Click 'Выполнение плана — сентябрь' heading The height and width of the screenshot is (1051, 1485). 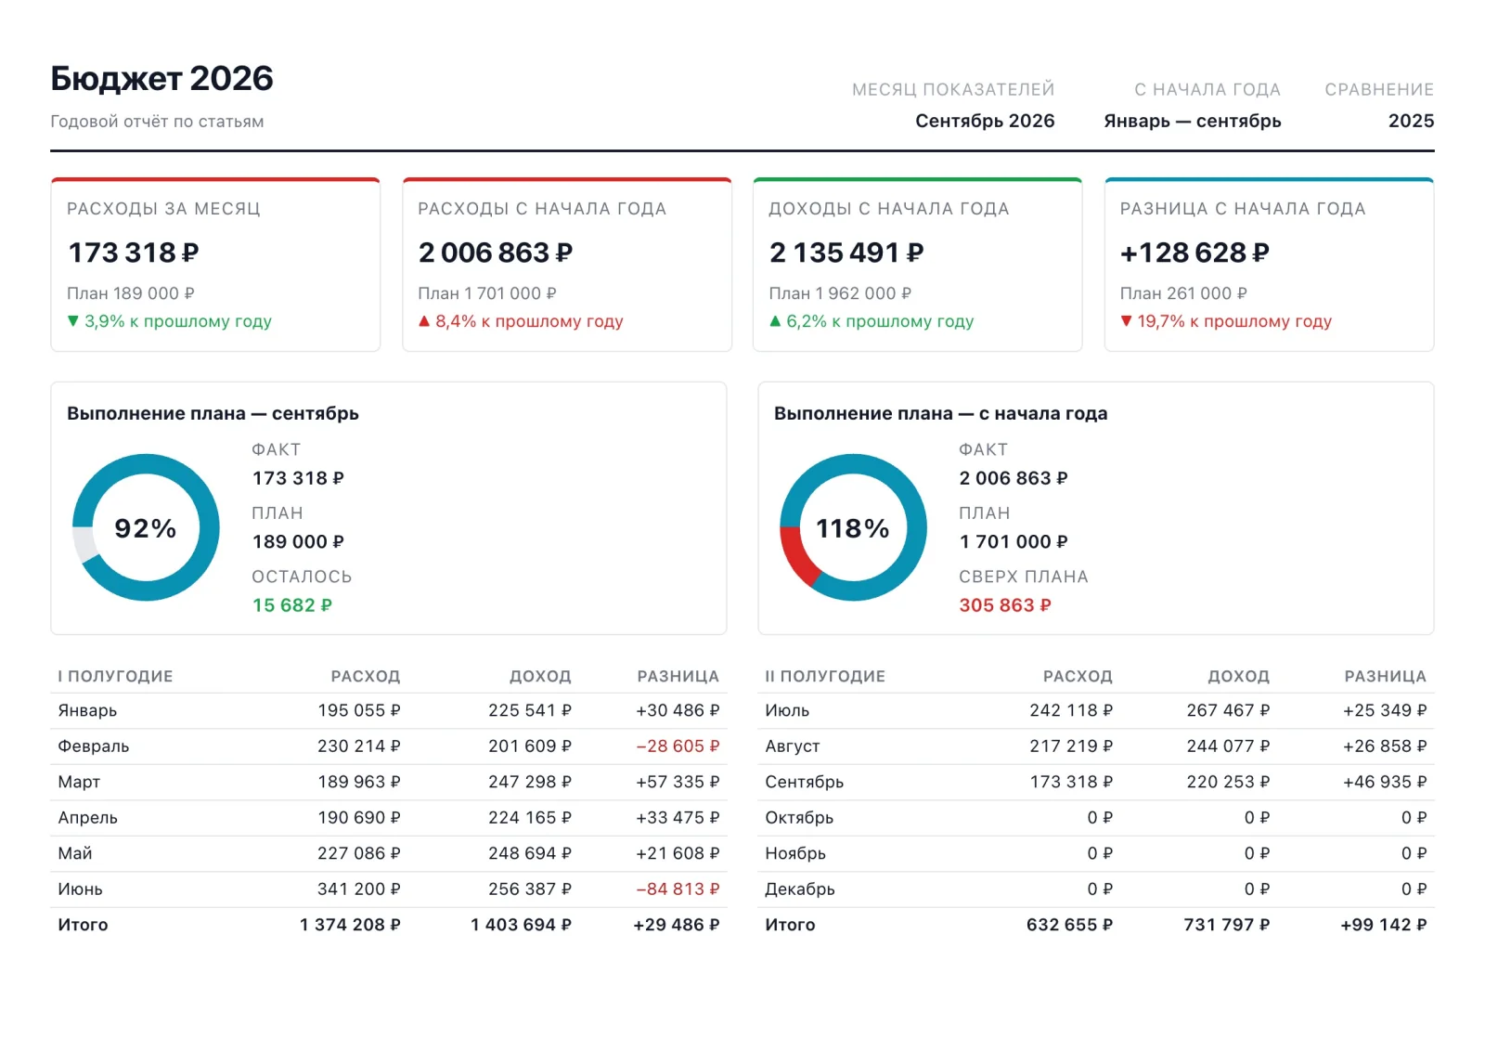click(213, 413)
